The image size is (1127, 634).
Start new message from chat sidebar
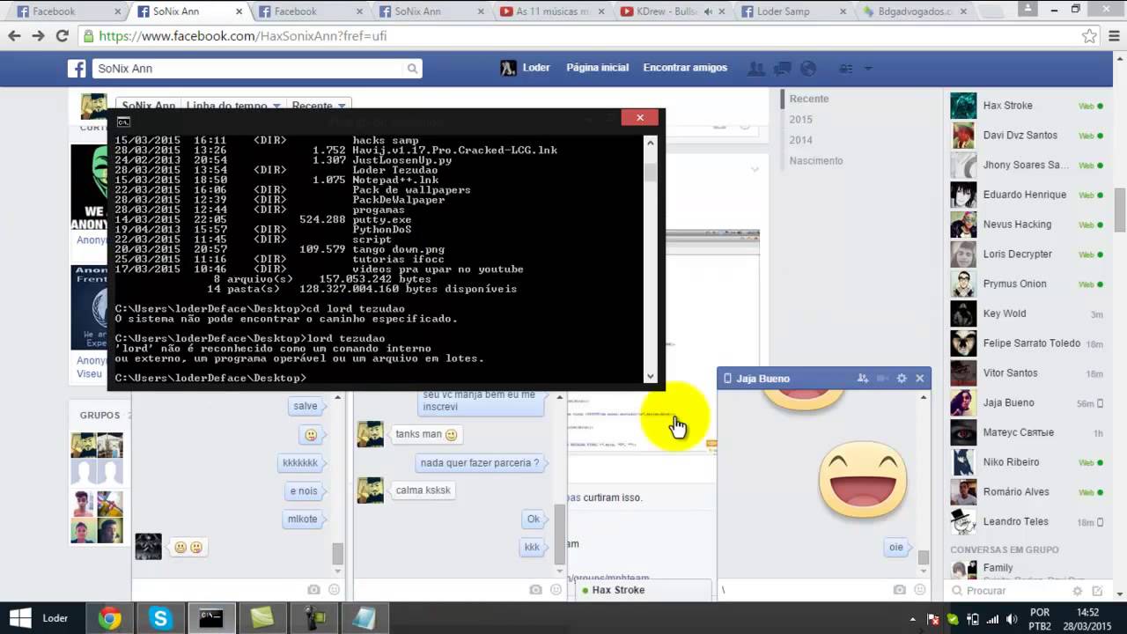[1097, 591]
